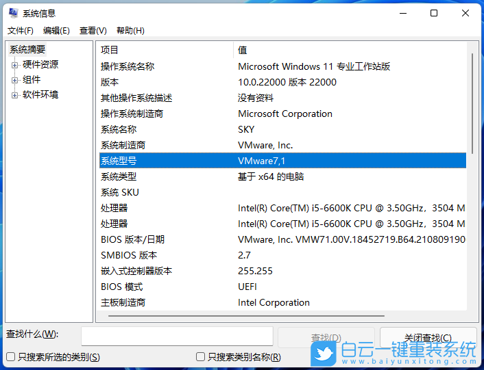The width and height of the screenshot is (484, 370).
Task: Click the vertical scrollbar thumb
Action: pos(472,103)
